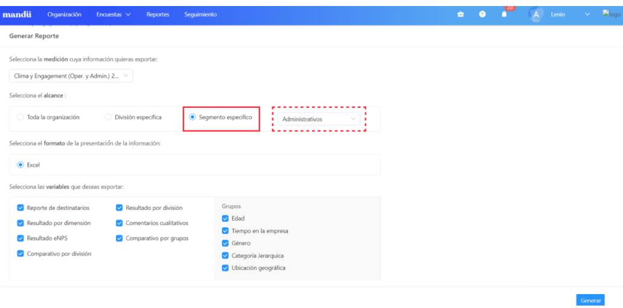Toggle Resultado por división checkbox

[119, 207]
